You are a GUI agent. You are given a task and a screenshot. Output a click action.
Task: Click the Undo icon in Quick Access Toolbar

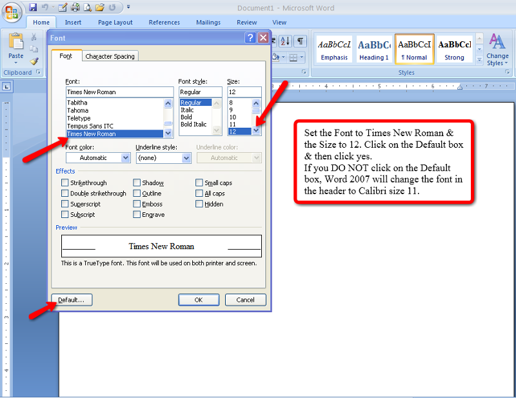point(45,7)
